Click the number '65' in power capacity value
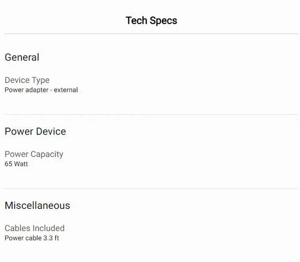This screenshot has width=300, height=262. coord(8,164)
